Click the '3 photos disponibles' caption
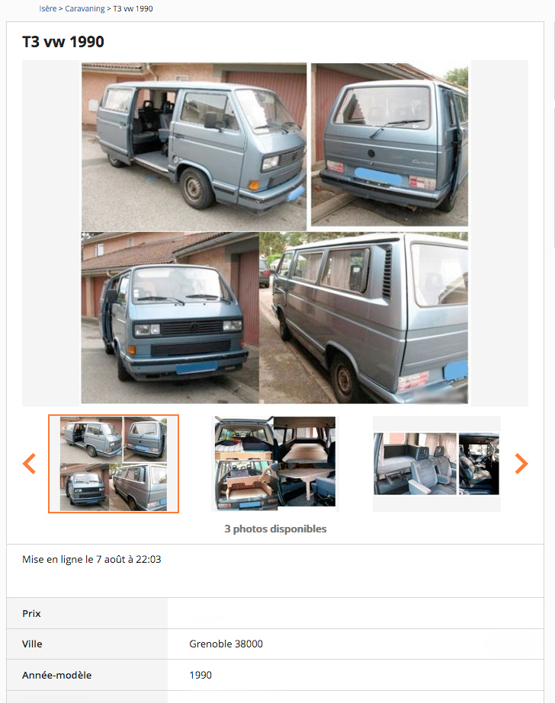555x703 pixels. 275,529
